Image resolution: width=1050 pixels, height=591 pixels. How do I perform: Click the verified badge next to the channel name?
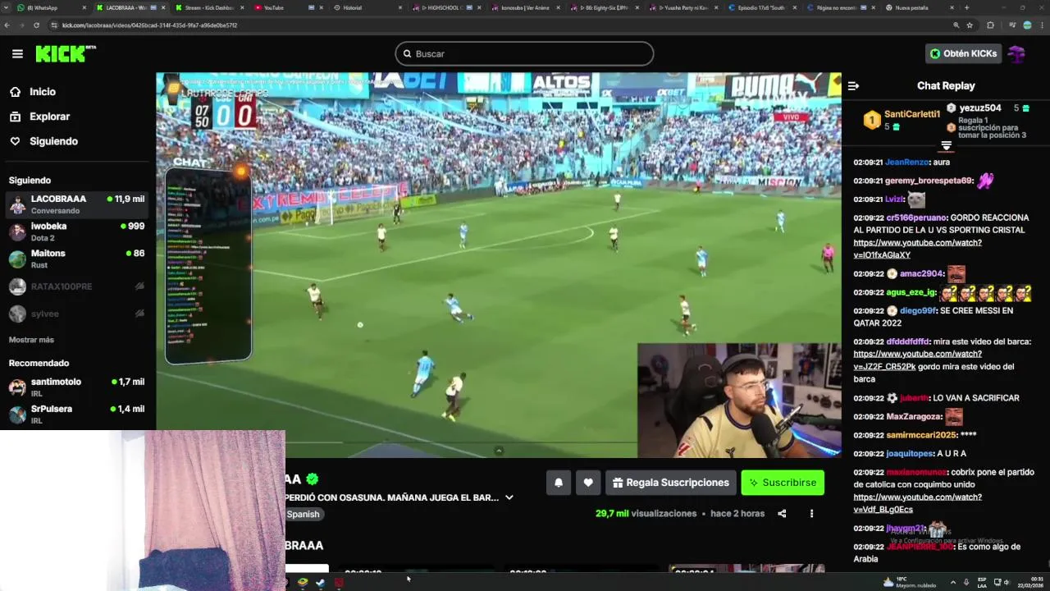pyautogui.click(x=313, y=479)
